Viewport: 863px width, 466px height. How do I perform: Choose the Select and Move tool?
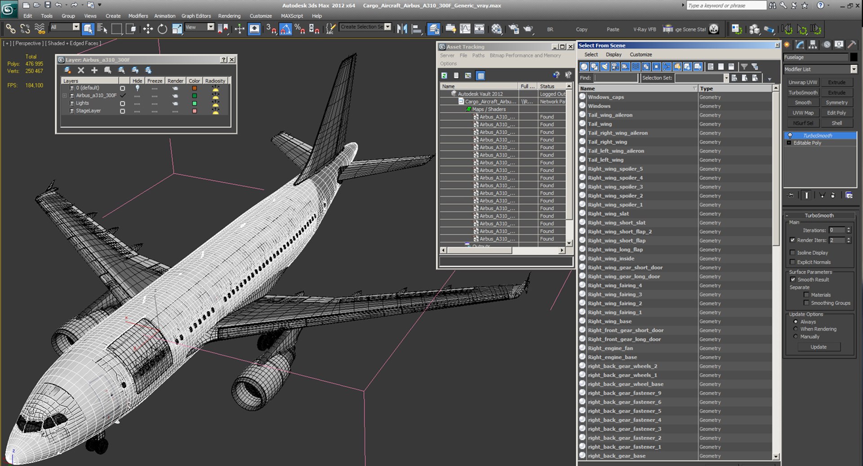(148, 29)
